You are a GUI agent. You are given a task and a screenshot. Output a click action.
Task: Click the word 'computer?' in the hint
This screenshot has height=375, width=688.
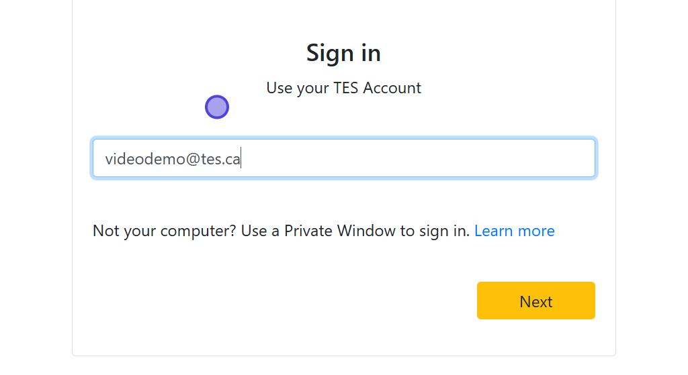pyautogui.click(x=198, y=231)
